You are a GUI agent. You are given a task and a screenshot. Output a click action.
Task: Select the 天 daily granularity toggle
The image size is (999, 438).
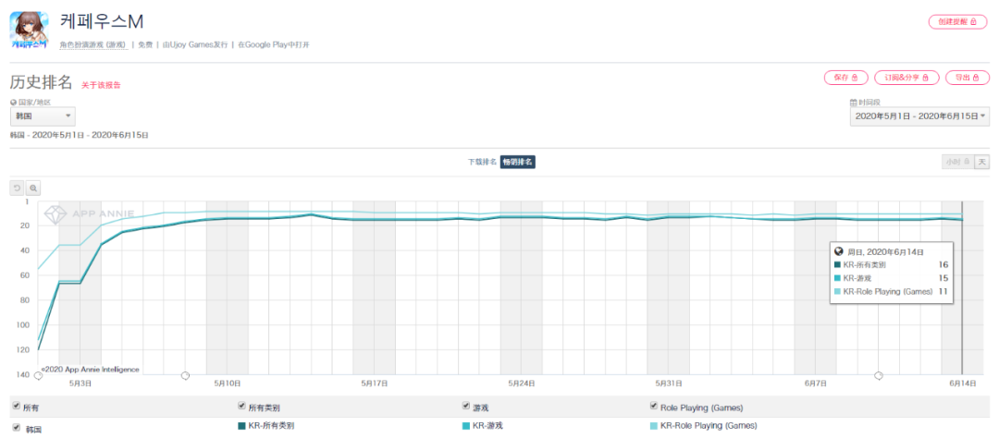click(980, 162)
